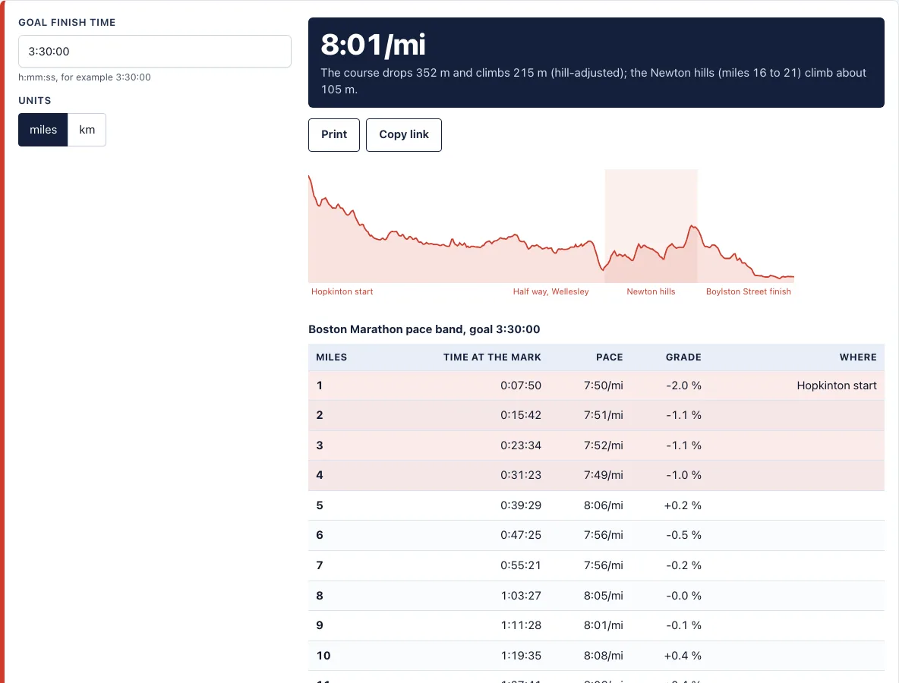Click the pace 7:49/mi cell
Image resolution: width=899 pixels, height=683 pixels.
click(603, 475)
